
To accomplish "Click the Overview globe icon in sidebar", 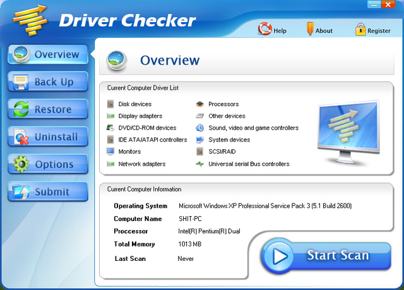I will [x=21, y=54].
